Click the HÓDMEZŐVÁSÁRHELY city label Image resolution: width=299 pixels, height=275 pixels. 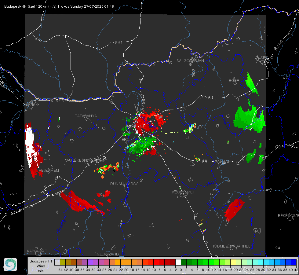tap(232, 246)
